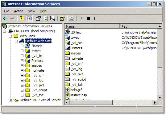Pause the item with pause button

click(x=95, y=18)
